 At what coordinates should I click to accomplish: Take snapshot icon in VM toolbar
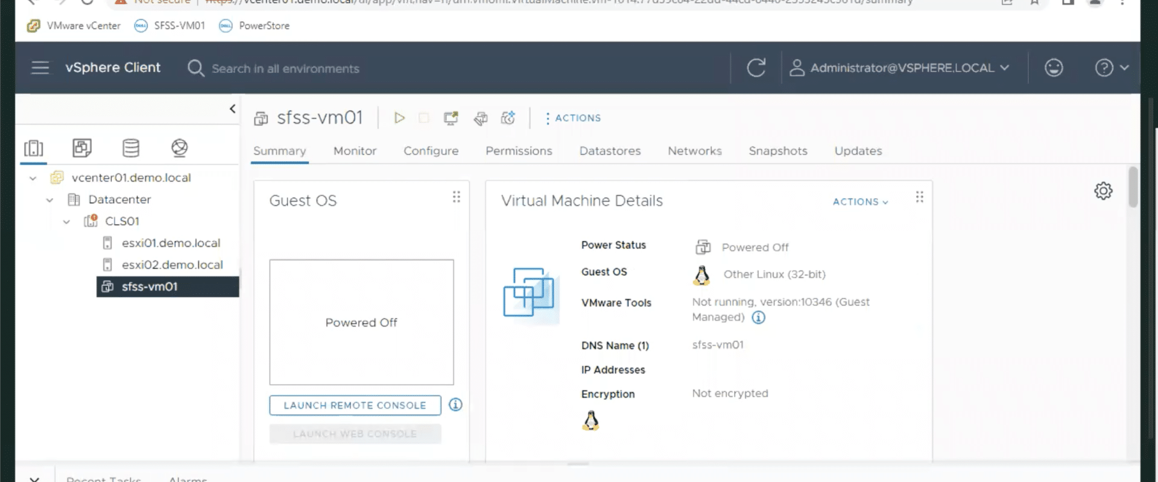point(508,118)
